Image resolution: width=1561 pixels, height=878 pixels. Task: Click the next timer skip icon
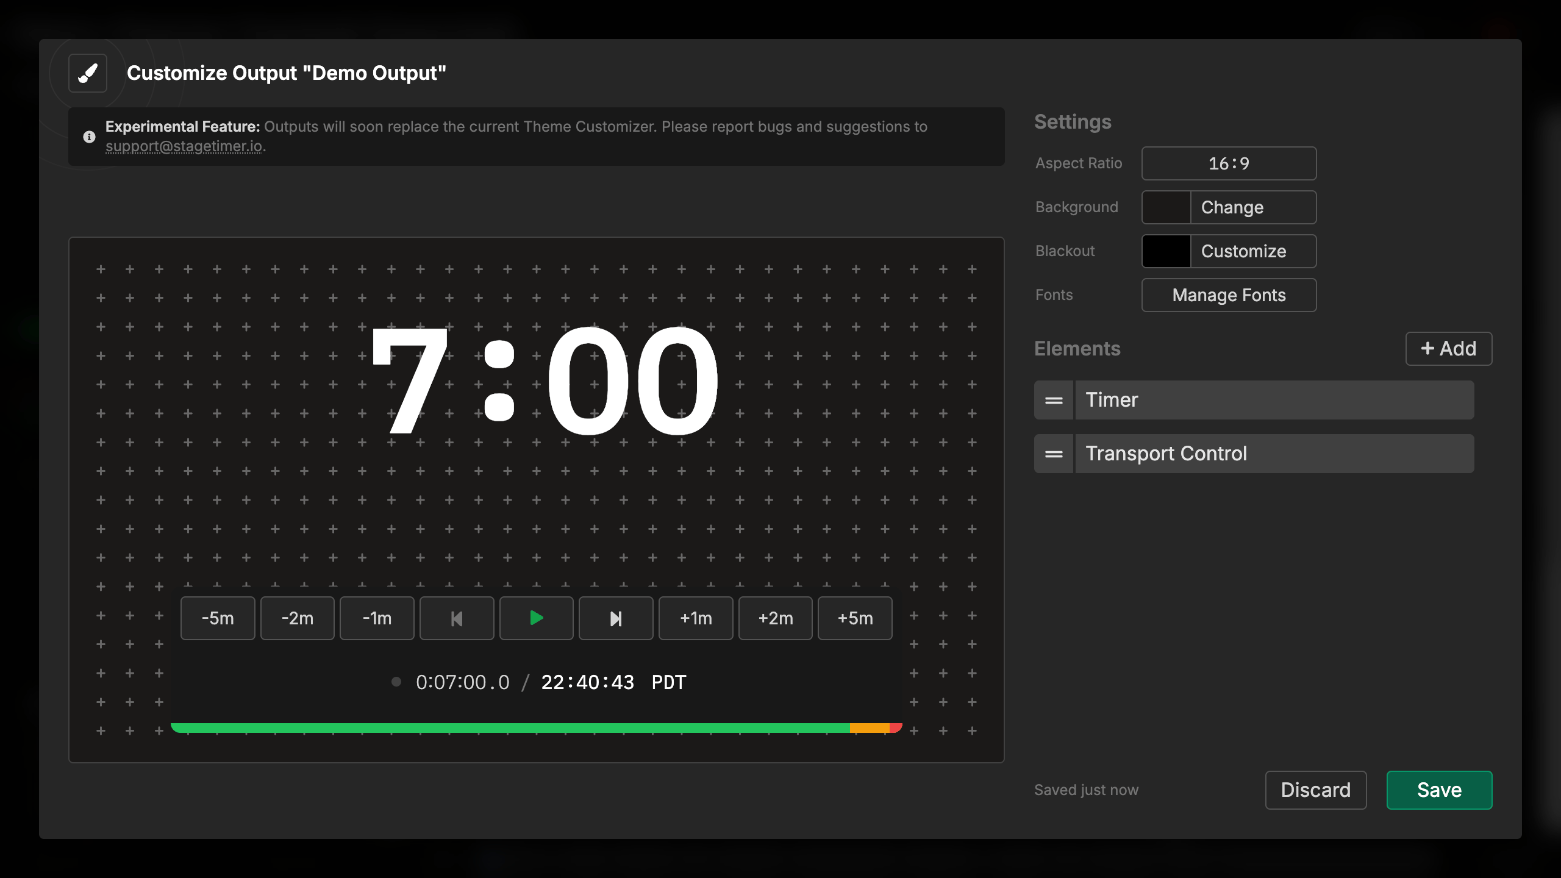[x=616, y=618]
